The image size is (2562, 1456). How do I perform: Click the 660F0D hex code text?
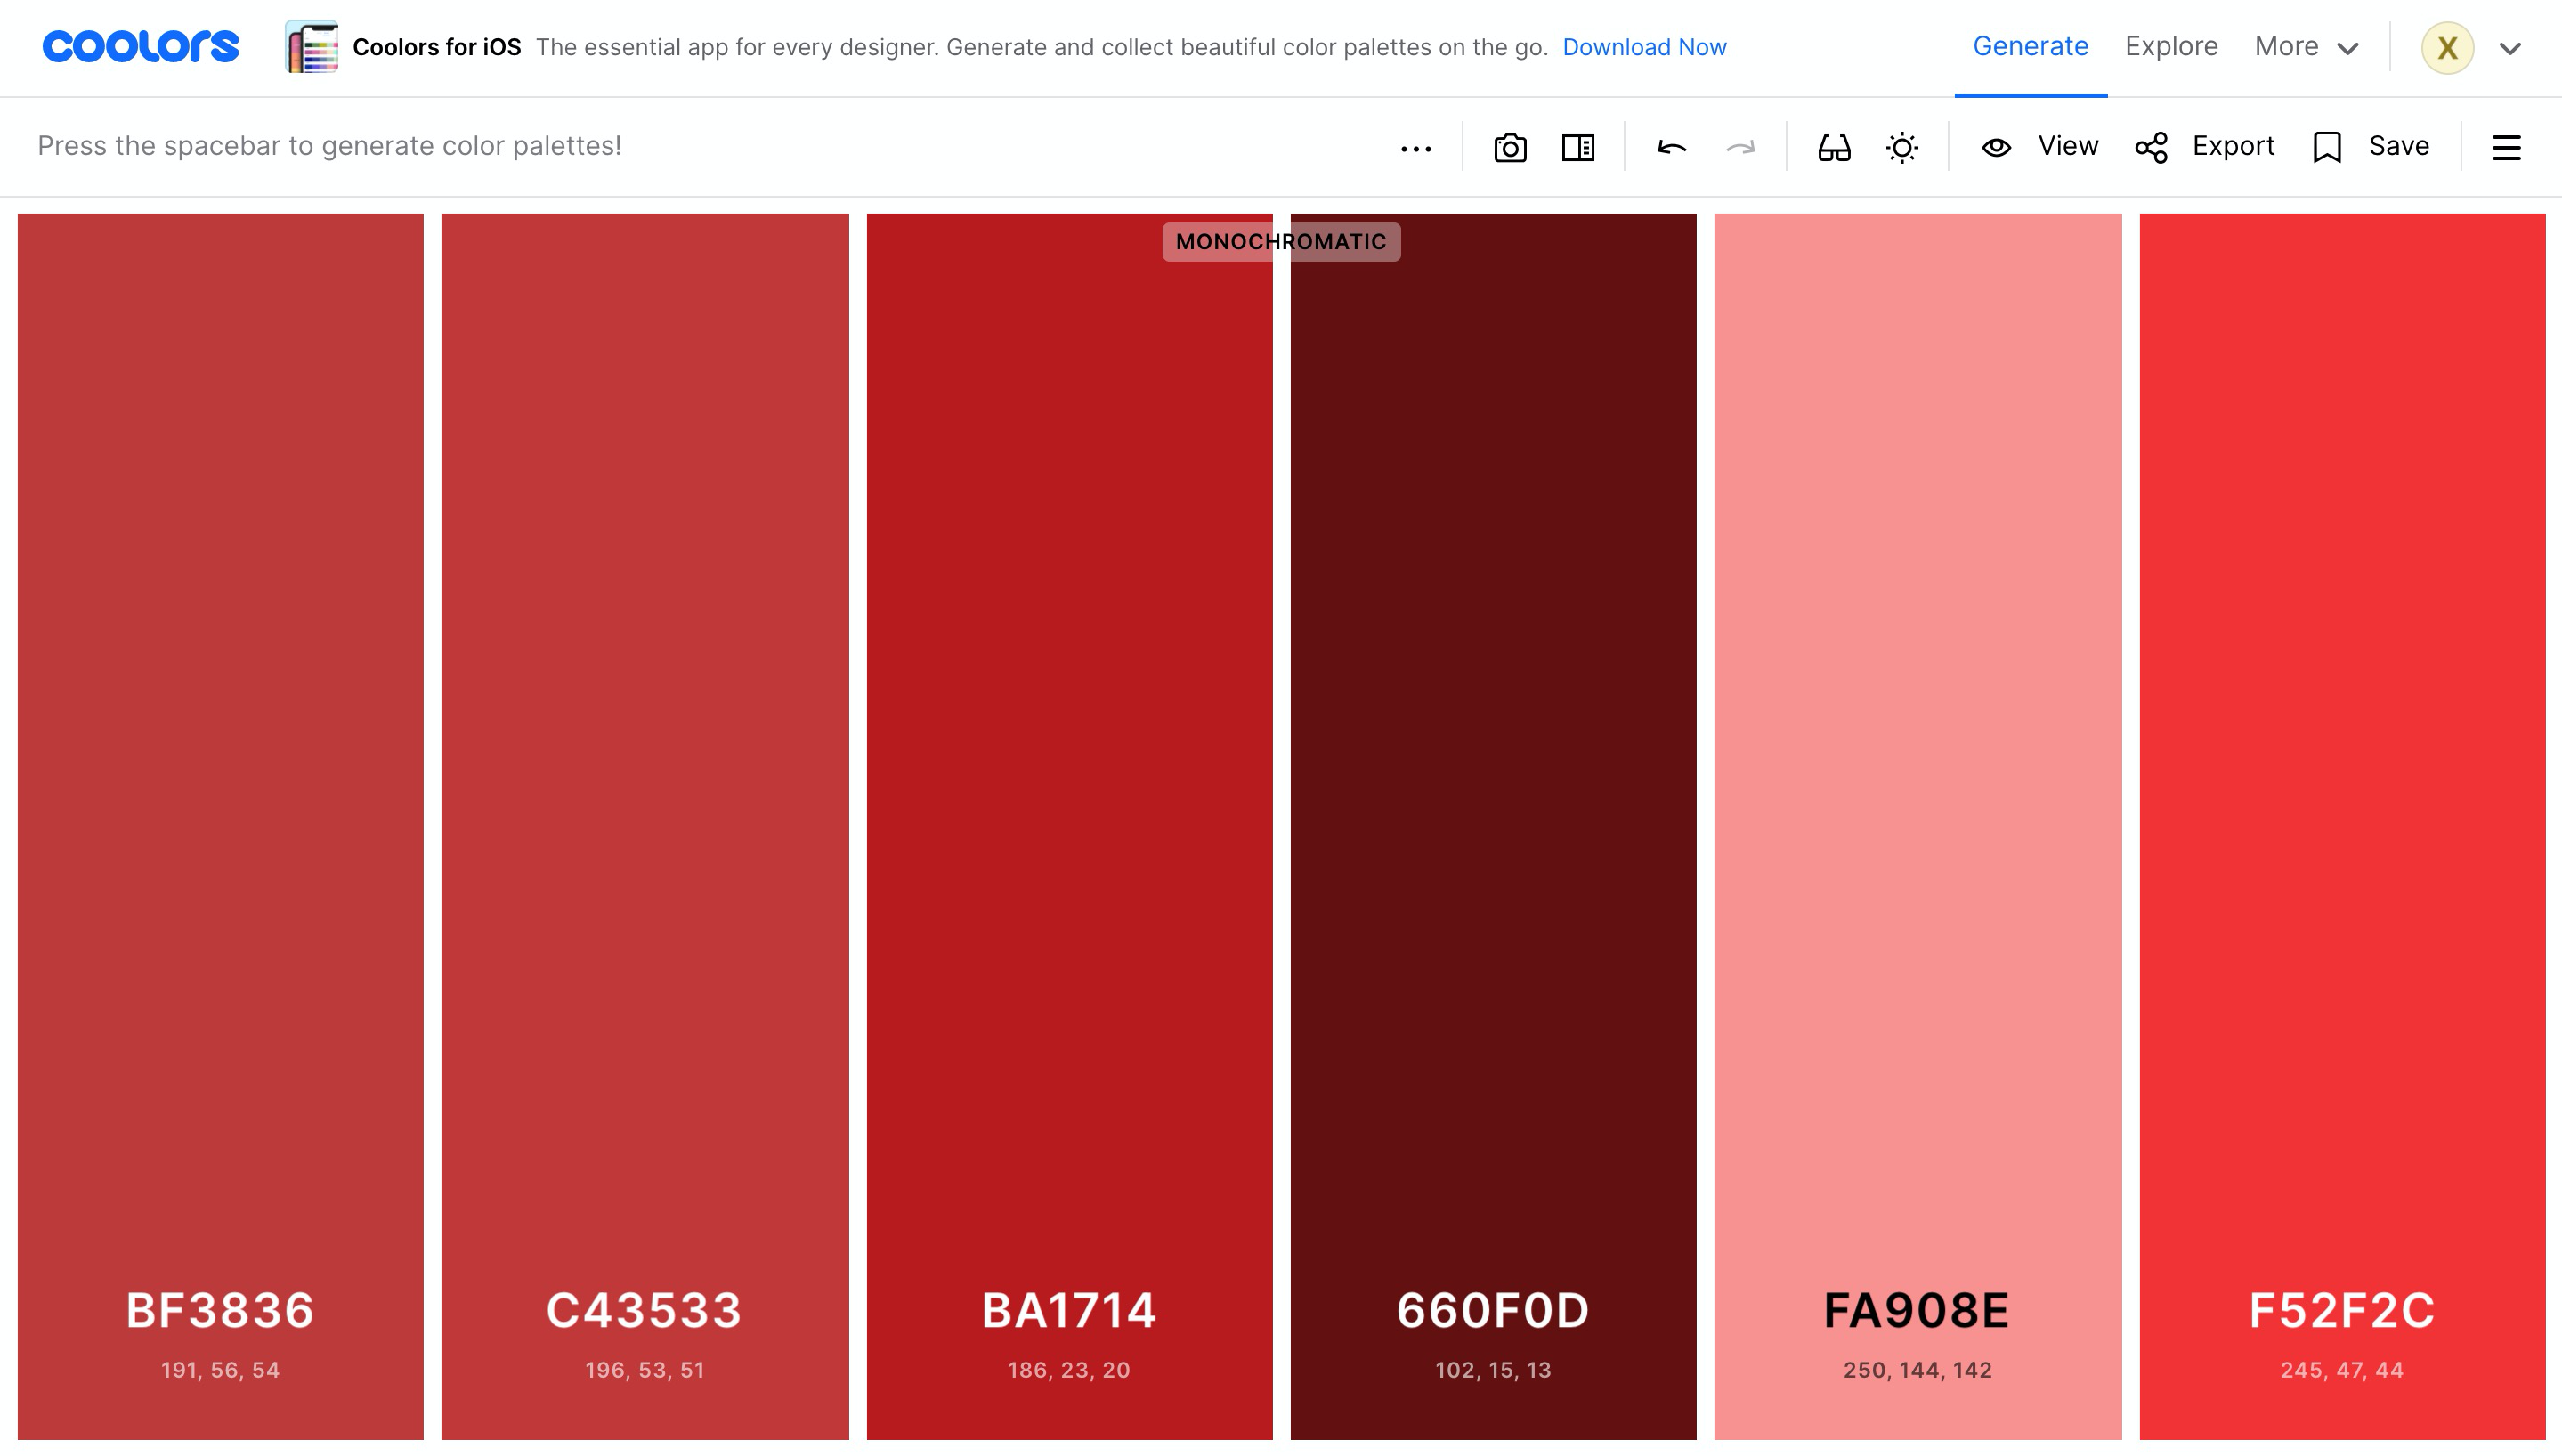(x=1492, y=1310)
